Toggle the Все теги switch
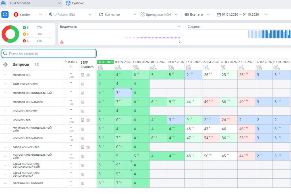Viewport: 291px width, 194px height. point(187,14)
